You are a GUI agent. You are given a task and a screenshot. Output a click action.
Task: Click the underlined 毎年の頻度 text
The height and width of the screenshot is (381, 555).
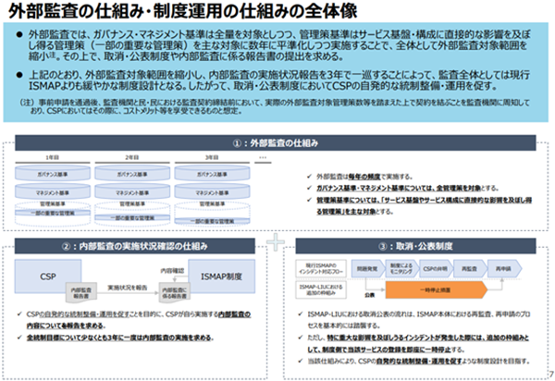tap(364, 177)
